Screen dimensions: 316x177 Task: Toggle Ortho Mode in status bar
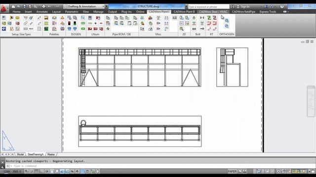[x=41, y=172]
